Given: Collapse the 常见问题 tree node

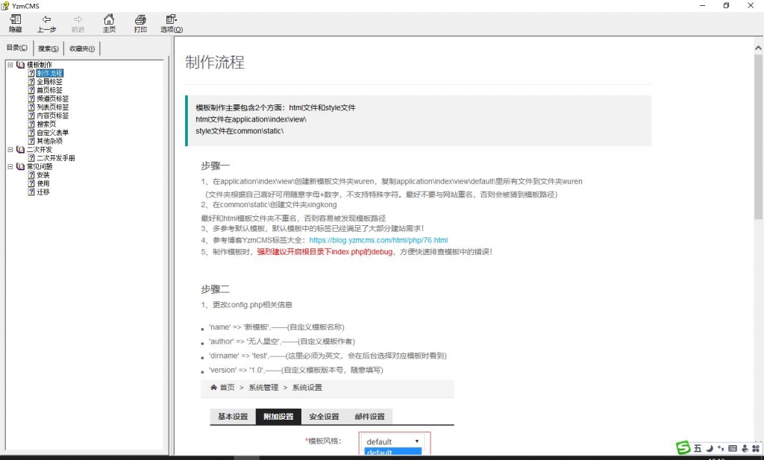Looking at the screenshot, I should (x=10, y=166).
